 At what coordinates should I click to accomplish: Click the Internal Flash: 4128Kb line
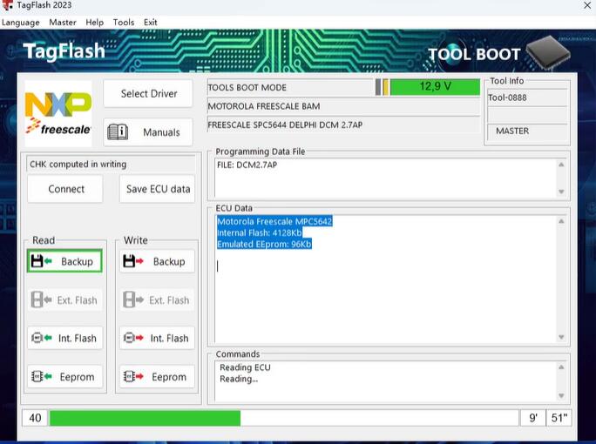(260, 232)
